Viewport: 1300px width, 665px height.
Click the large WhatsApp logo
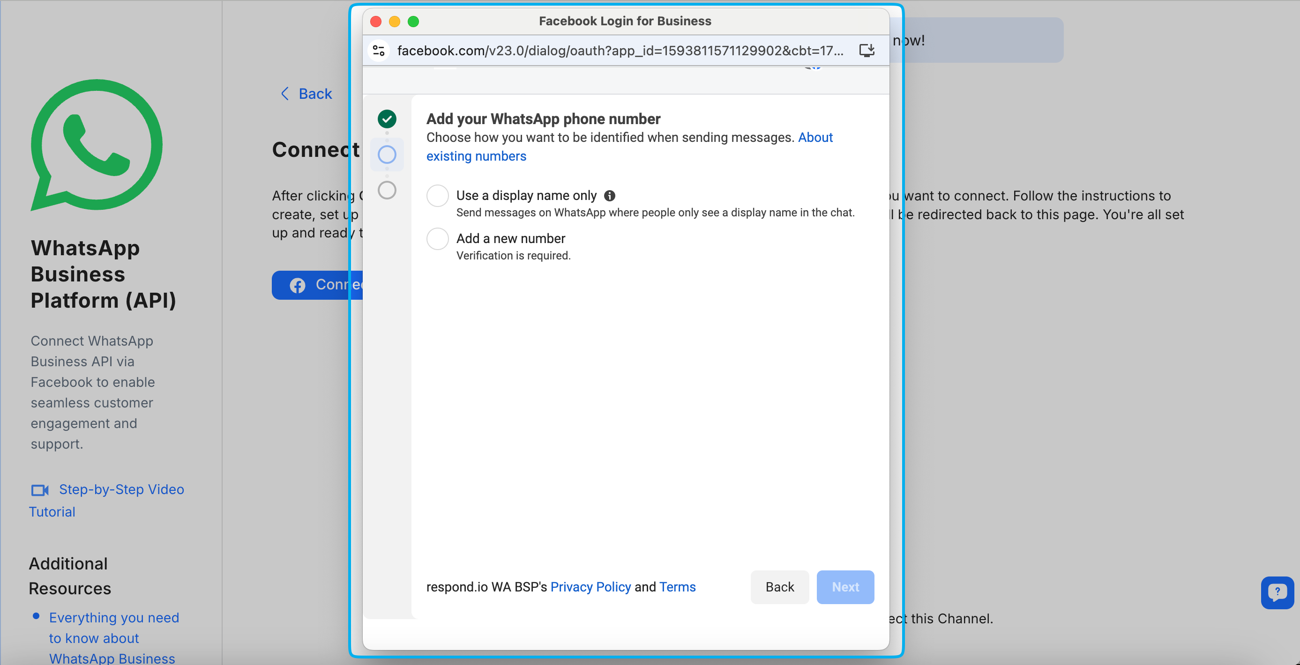tap(97, 145)
